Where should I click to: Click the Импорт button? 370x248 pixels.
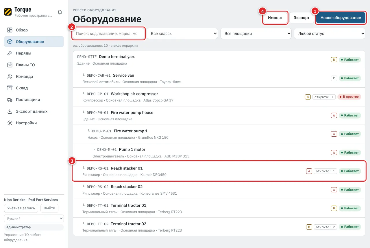(x=275, y=18)
